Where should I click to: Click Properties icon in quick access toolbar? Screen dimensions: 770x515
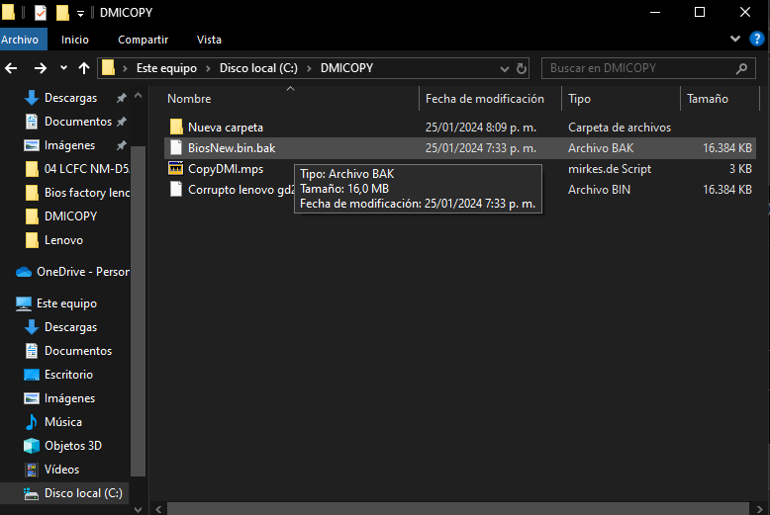41,13
